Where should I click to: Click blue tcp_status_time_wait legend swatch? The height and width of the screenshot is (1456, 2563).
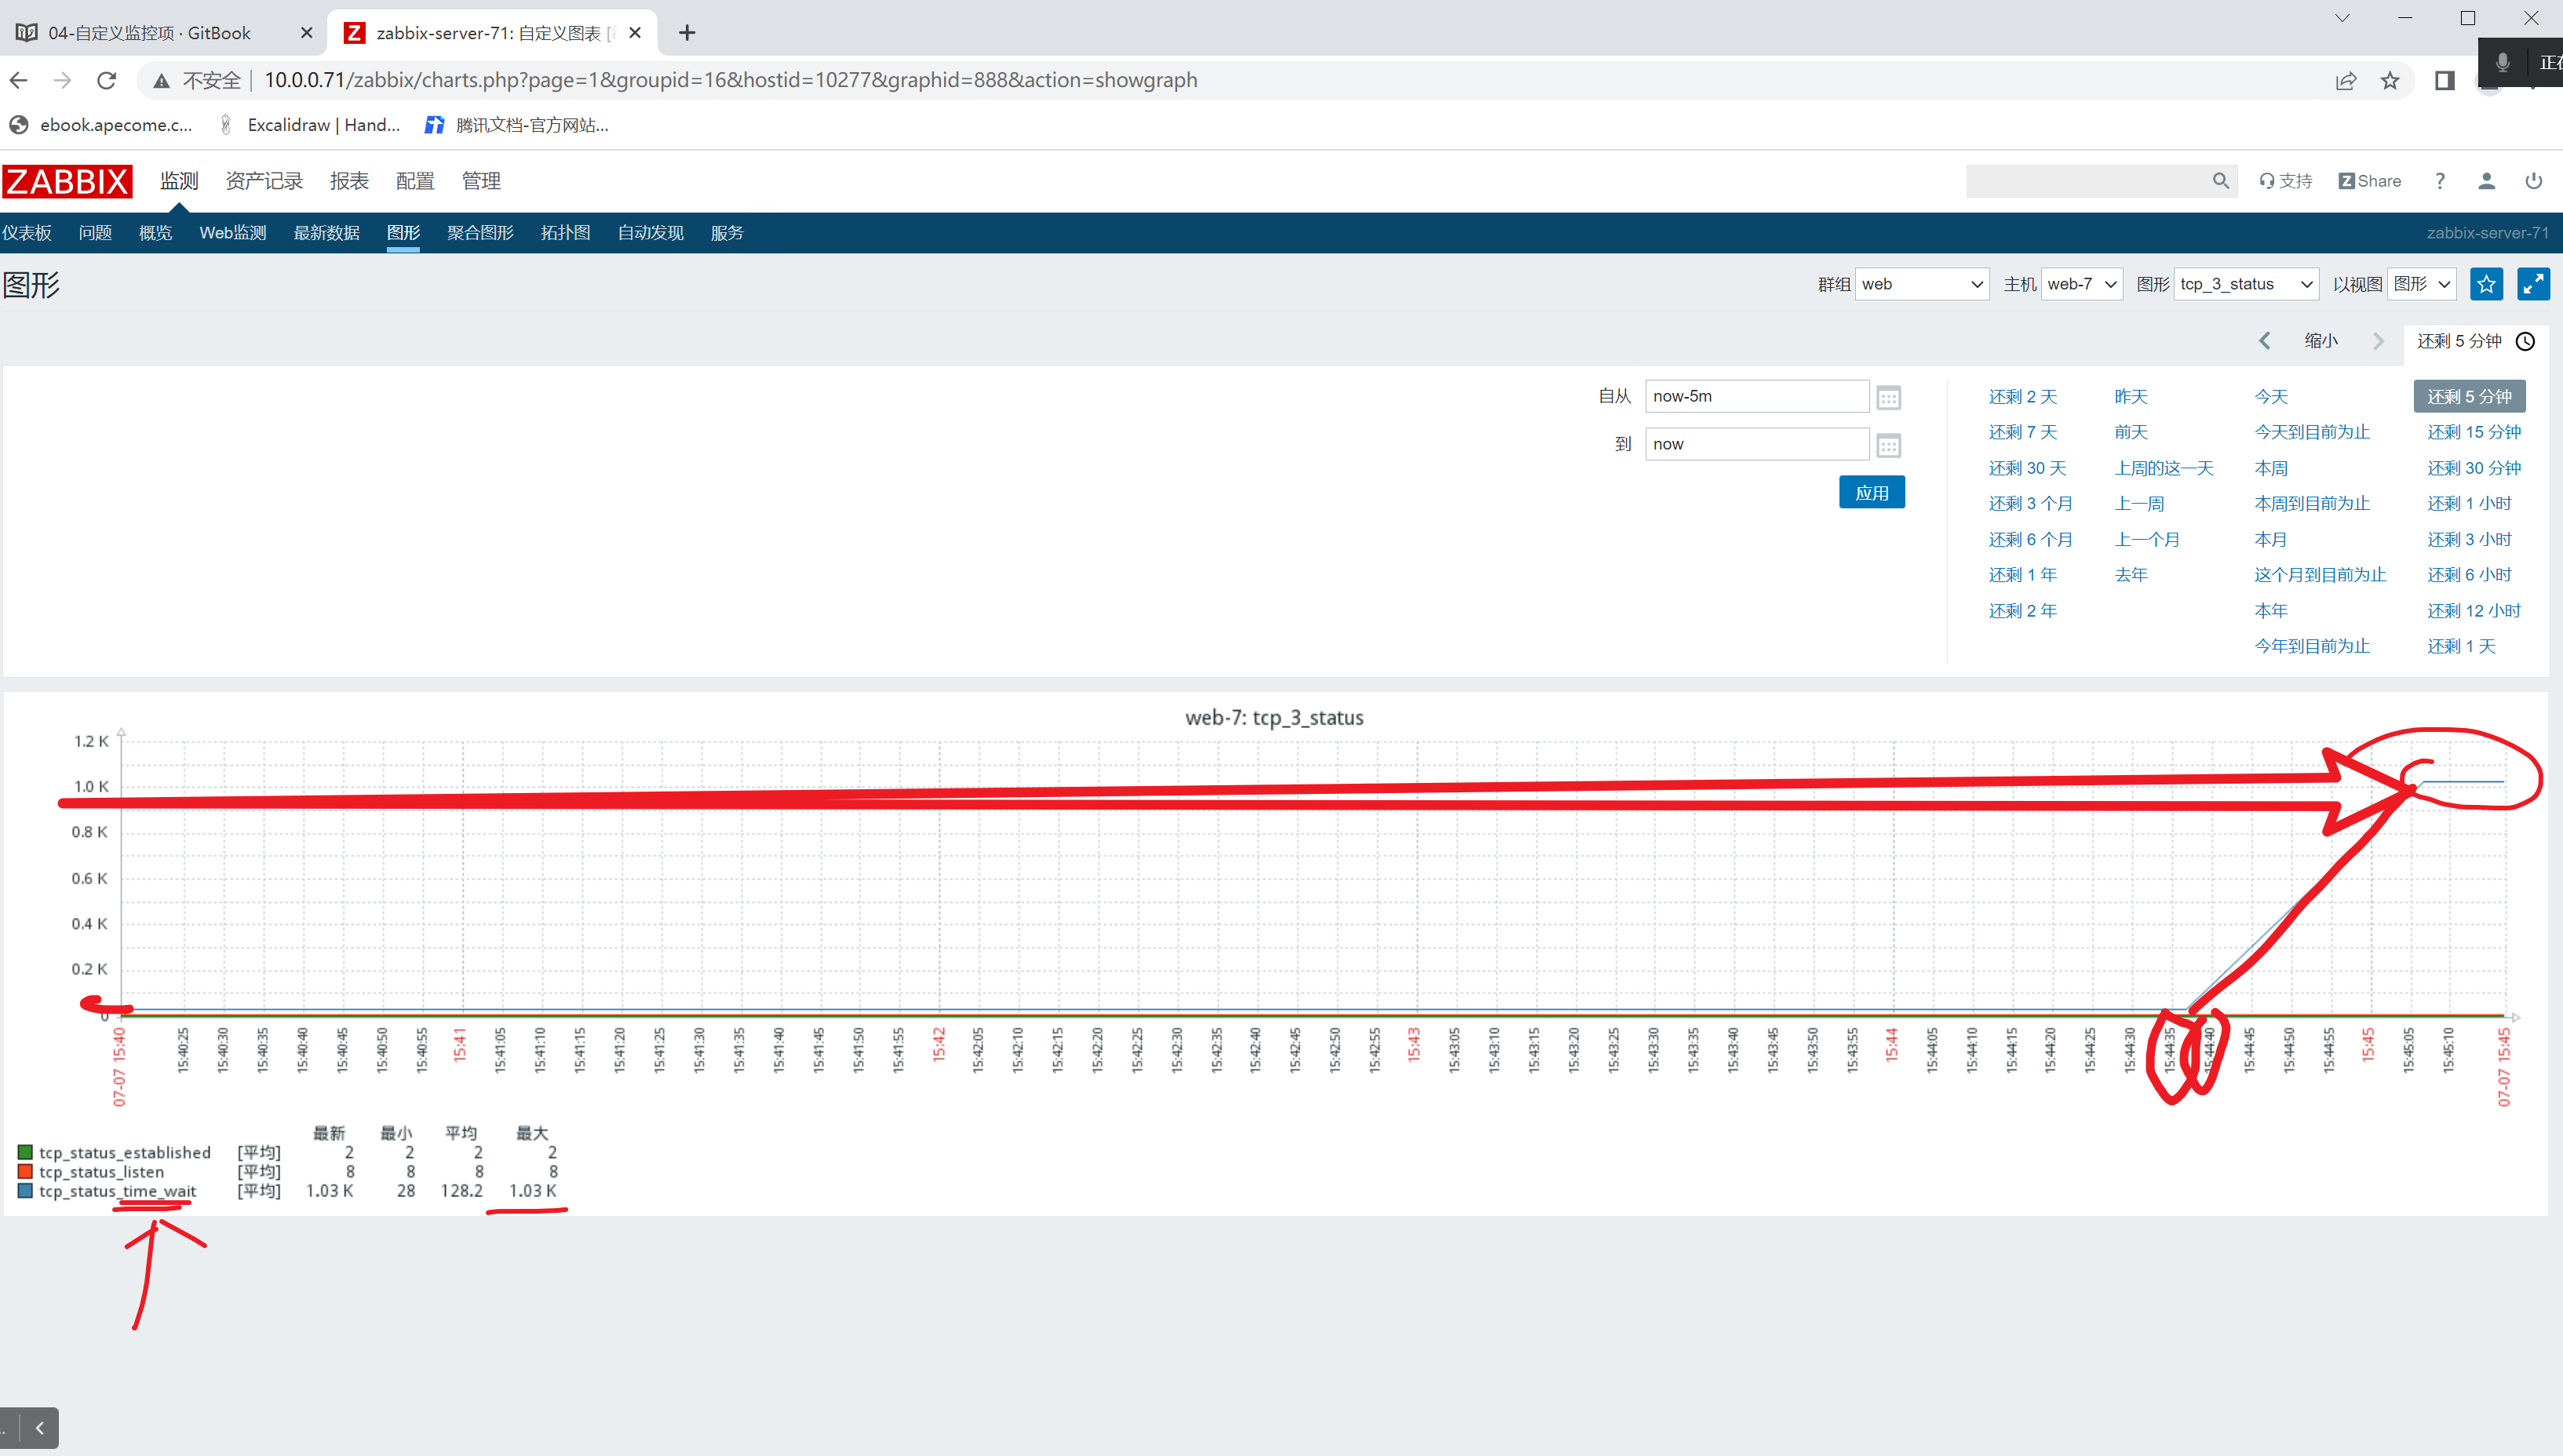[25, 1190]
